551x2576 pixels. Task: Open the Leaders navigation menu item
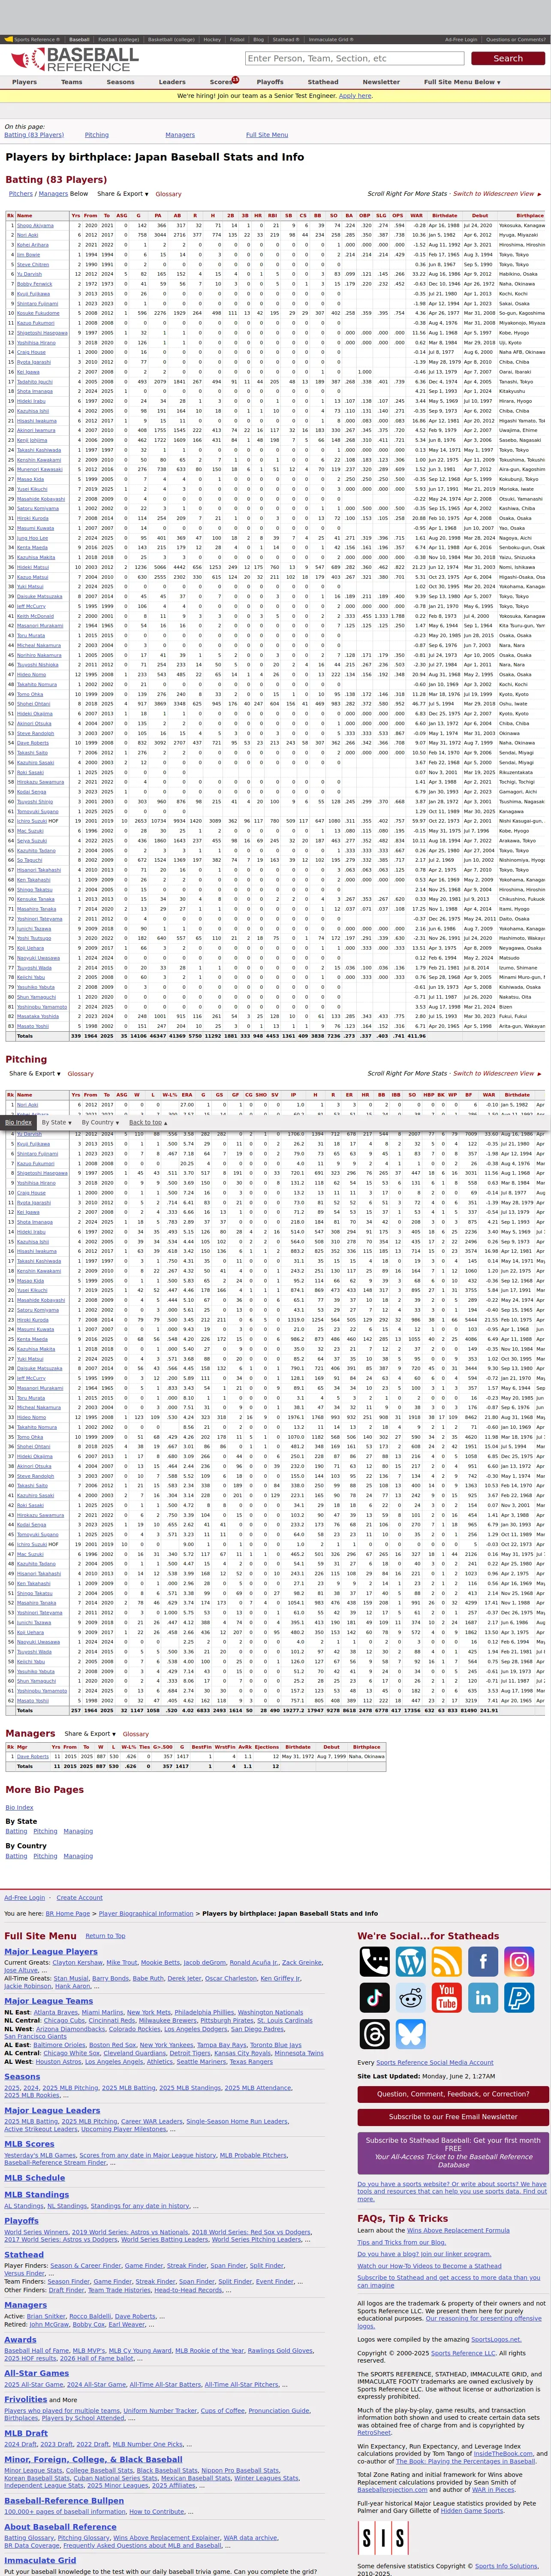[x=172, y=82]
